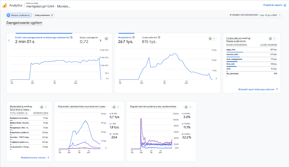The height and width of the screenshot is (167, 289).
Task: Toggle the 30 DNI series in user activity chart
Action: [x=114, y=113]
